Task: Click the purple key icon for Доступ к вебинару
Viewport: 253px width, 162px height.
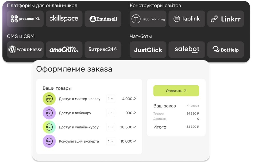Action: pos(49,113)
